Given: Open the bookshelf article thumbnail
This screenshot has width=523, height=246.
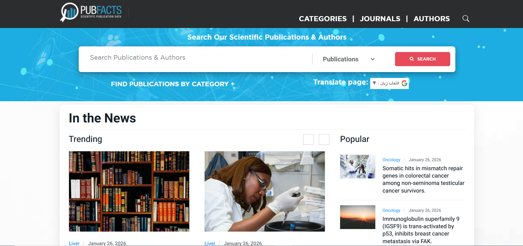Looking at the screenshot, I should [x=129, y=191].
